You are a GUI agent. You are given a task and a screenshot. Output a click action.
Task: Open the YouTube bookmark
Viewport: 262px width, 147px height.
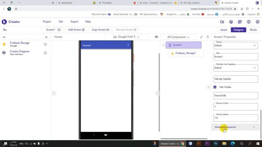(x=198, y=14)
